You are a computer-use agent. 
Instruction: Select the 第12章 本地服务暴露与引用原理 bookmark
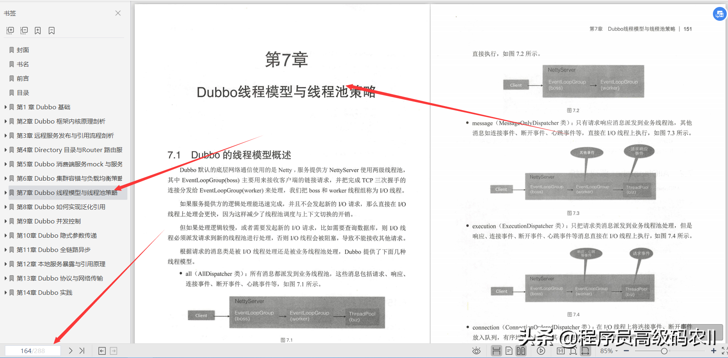click(61, 264)
